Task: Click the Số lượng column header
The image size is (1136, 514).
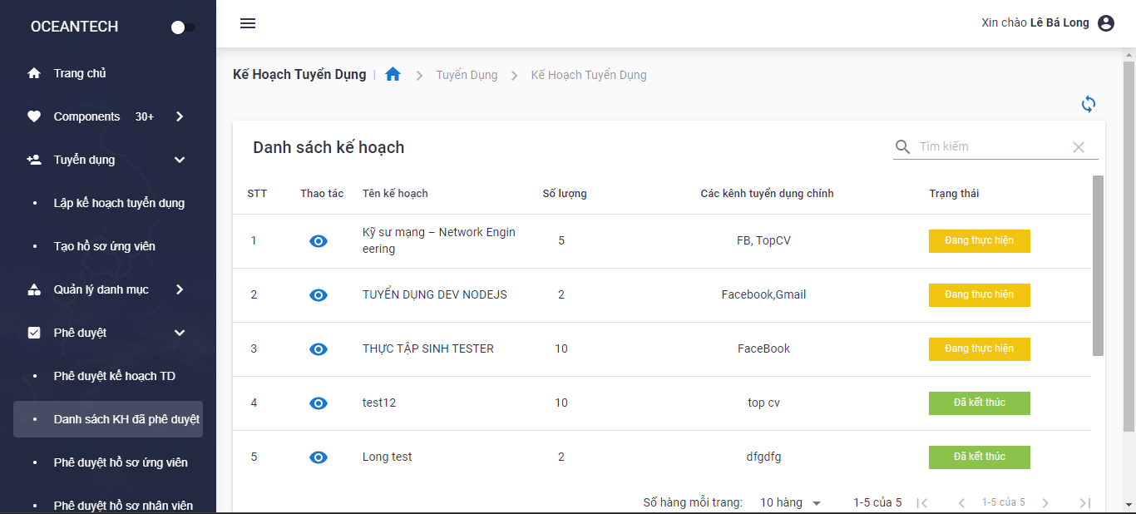Action: coord(565,194)
